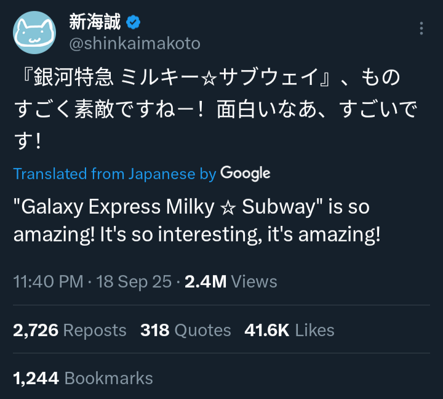Show the 41.6K Likes list

coord(289,330)
